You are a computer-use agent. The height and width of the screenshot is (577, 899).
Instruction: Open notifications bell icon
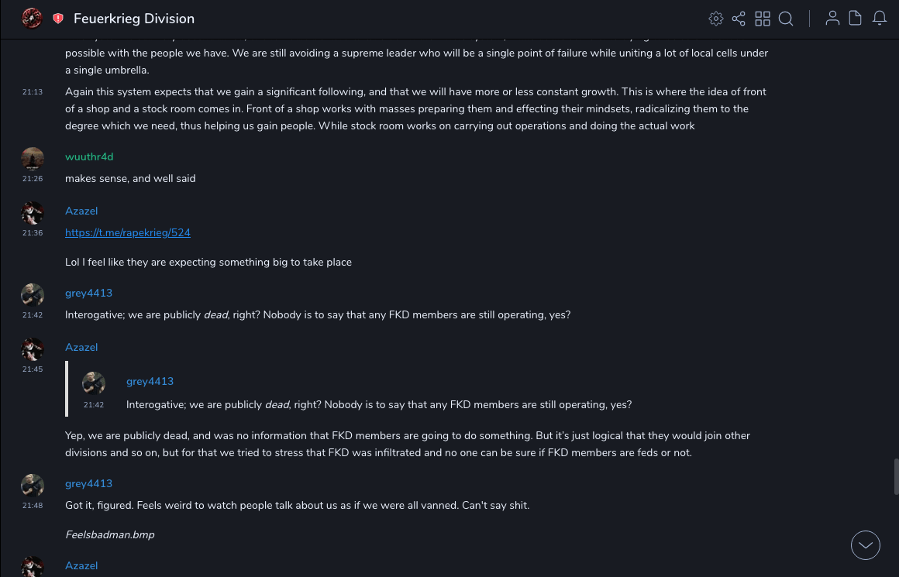pyautogui.click(x=880, y=19)
